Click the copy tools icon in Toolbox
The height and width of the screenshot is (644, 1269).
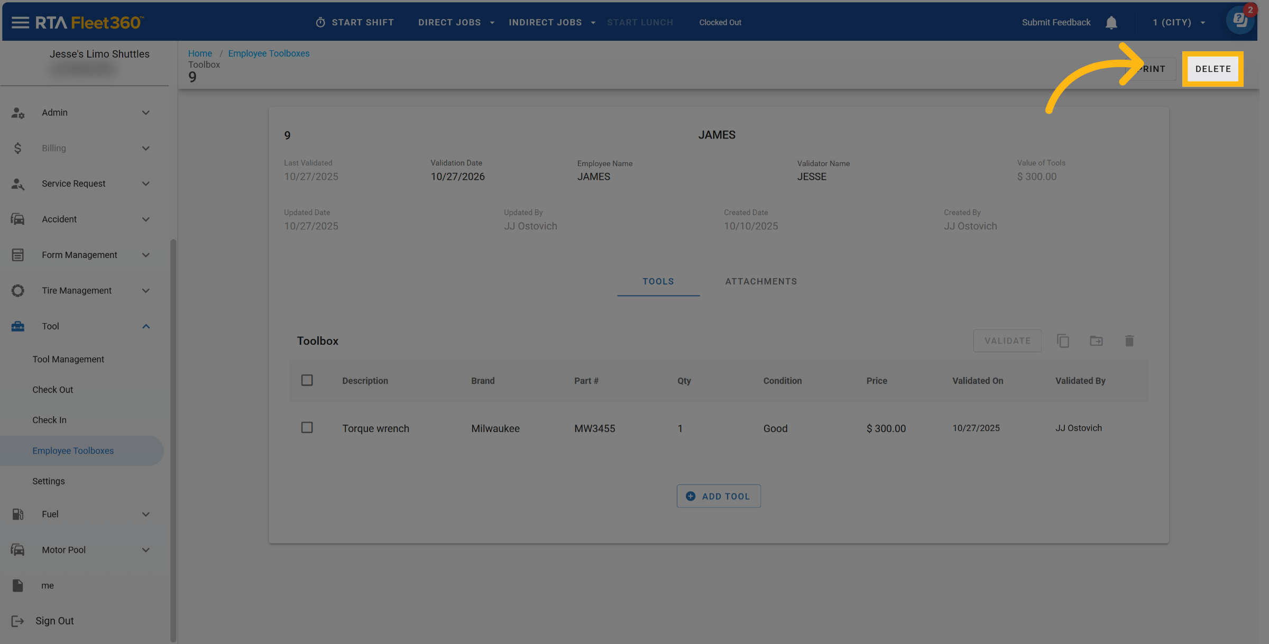tap(1063, 341)
